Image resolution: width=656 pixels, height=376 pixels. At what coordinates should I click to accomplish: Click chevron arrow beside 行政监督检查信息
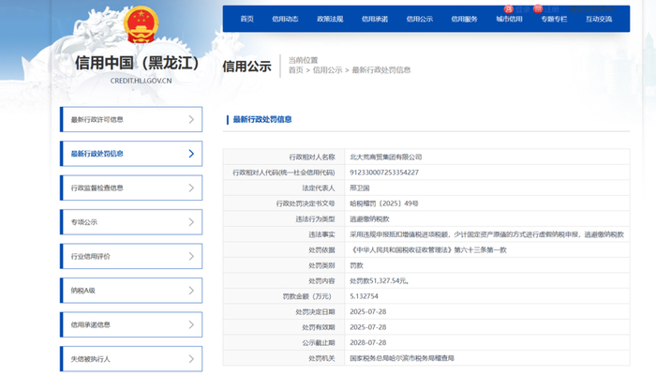[x=191, y=188]
